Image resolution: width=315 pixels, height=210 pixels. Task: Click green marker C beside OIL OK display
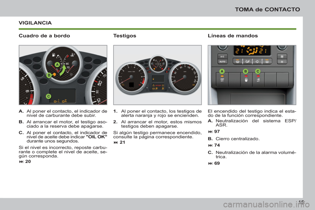(49, 96)
